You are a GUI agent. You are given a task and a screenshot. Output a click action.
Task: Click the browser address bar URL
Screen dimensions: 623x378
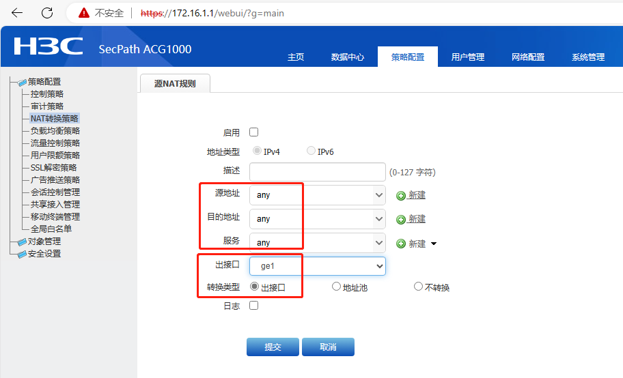(x=212, y=13)
